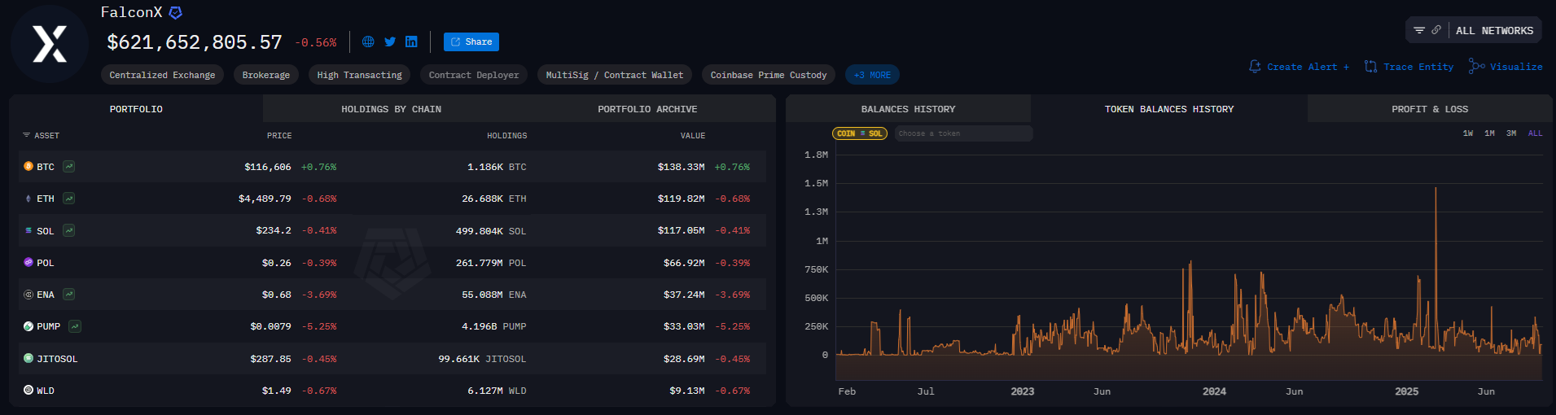The image size is (1556, 415).
Task: Switch to the Profit & Loss tab
Action: (x=1429, y=109)
